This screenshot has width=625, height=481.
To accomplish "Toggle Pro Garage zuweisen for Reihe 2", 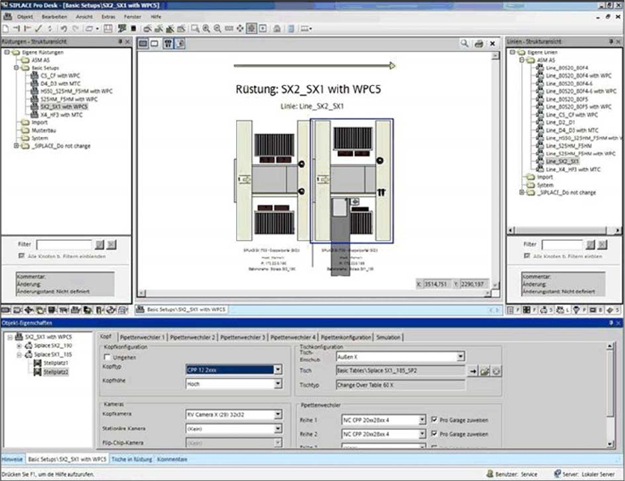I will point(434,434).
